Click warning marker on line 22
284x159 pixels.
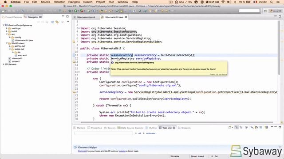(x=74, y=92)
